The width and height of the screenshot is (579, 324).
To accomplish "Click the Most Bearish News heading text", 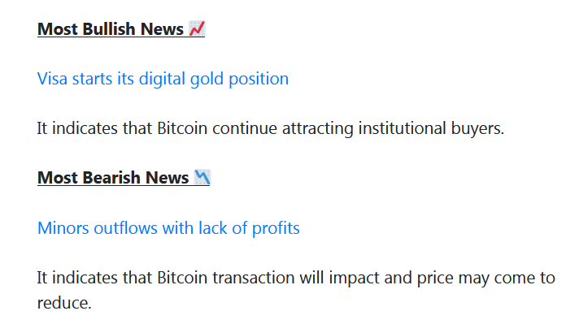I will [x=113, y=178].
